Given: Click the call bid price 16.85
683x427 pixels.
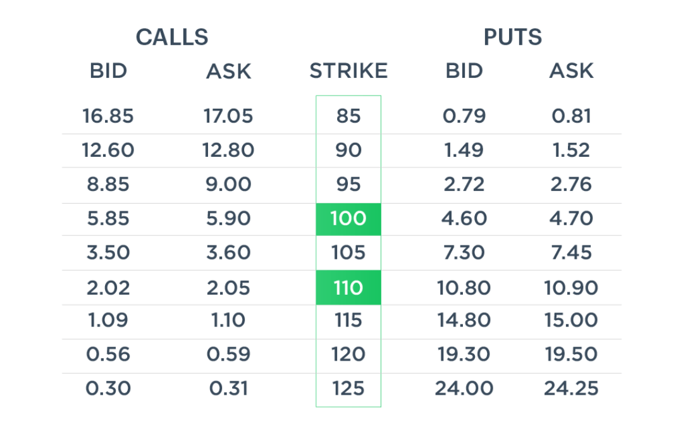Looking at the screenshot, I should pyautogui.click(x=108, y=116).
